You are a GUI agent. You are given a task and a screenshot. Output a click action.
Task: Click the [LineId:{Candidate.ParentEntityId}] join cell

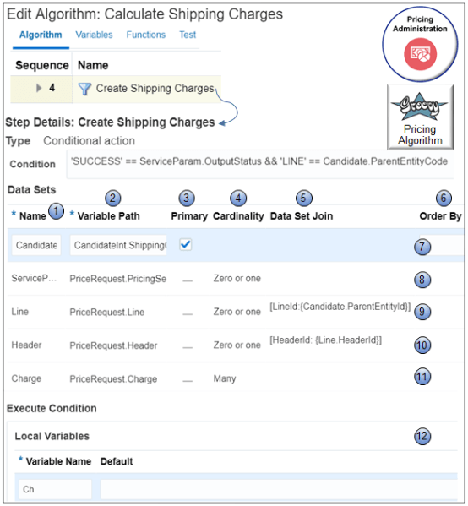click(340, 307)
